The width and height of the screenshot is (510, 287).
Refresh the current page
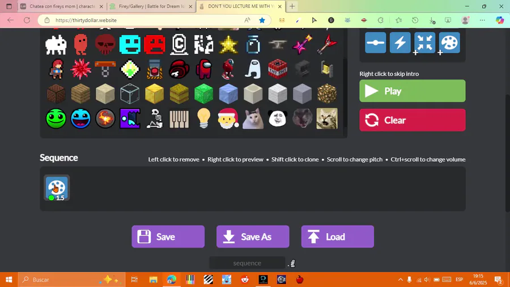pyautogui.click(x=27, y=20)
